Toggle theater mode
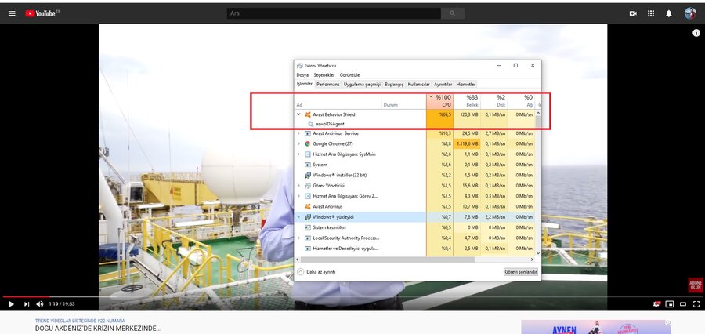This screenshot has height=334, width=705. [683, 304]
